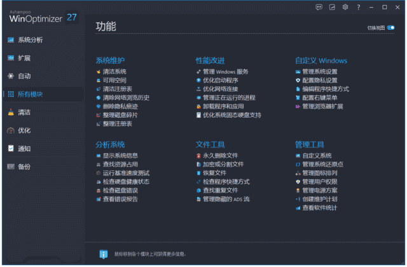Open 管理 Windows 服务 module
The width and height of the screenshot is (407, 267).
226,72
